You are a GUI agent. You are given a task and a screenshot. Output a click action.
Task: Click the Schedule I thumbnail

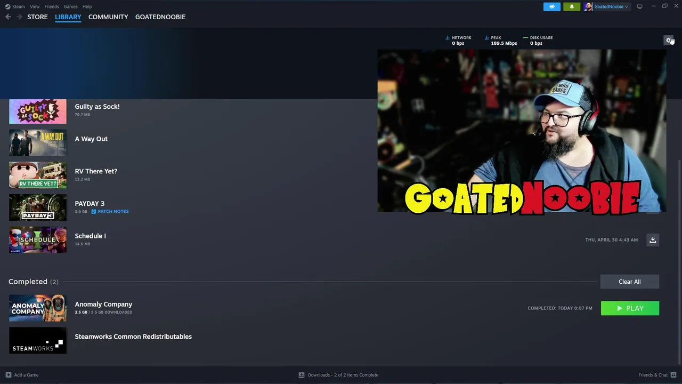point(38,240)
